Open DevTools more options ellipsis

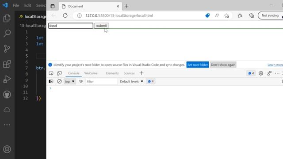pos(277,73)
